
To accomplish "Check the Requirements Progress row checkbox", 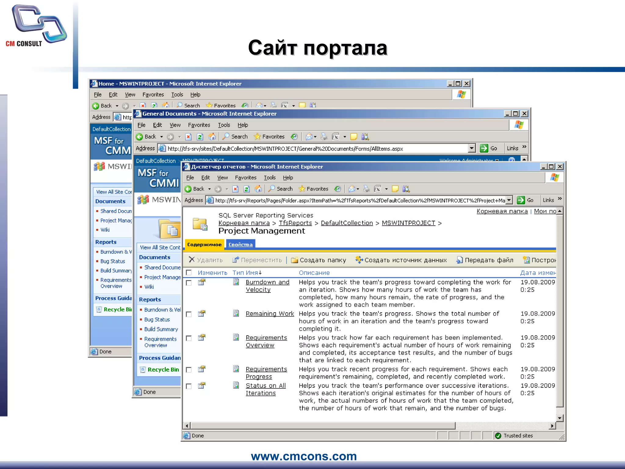I will pos(189,370).
